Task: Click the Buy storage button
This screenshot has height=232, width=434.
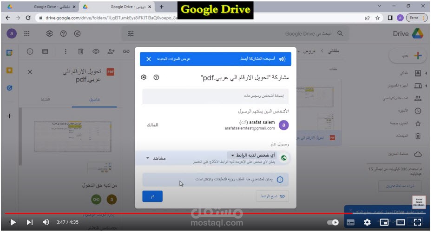Action: coord(400,186)
